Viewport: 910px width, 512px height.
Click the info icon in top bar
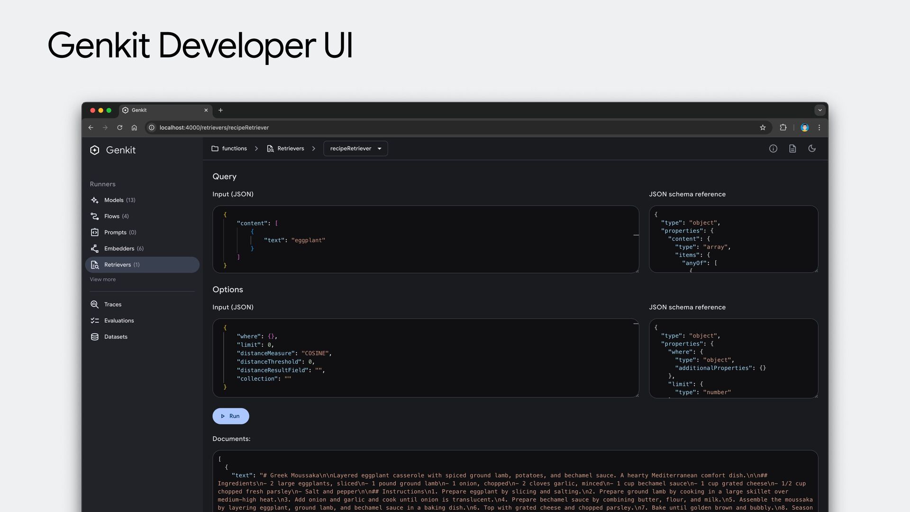[x=773, y=148]
